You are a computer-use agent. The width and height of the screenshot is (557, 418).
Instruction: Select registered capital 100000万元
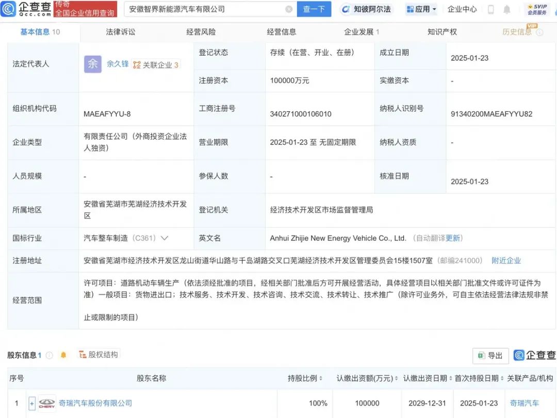[289, 80]
